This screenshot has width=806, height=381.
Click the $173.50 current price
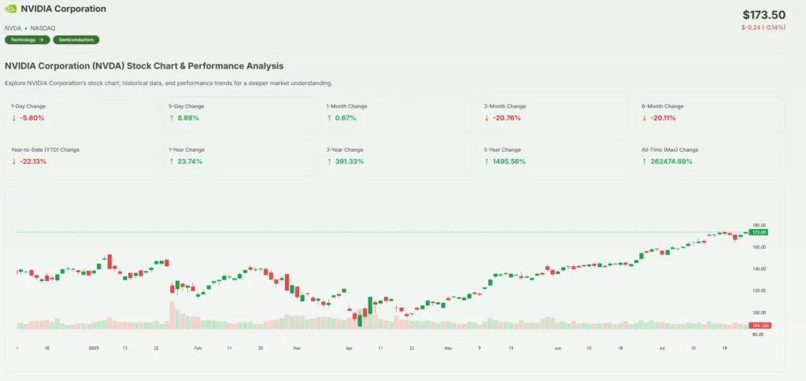(x=763, y=15)
